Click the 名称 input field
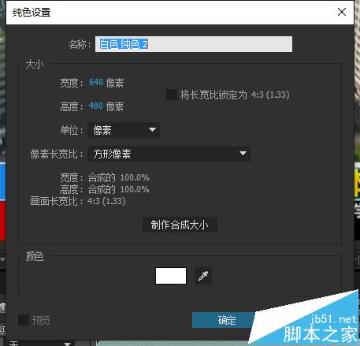360x346 pixels. click(194, 44)
